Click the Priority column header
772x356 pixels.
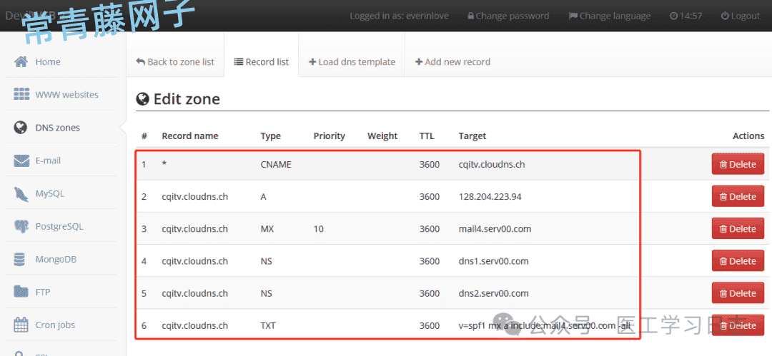coord(329,136)
